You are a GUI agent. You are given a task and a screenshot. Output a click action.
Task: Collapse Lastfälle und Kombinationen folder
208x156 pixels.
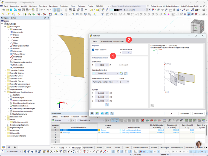coord(5,92)
